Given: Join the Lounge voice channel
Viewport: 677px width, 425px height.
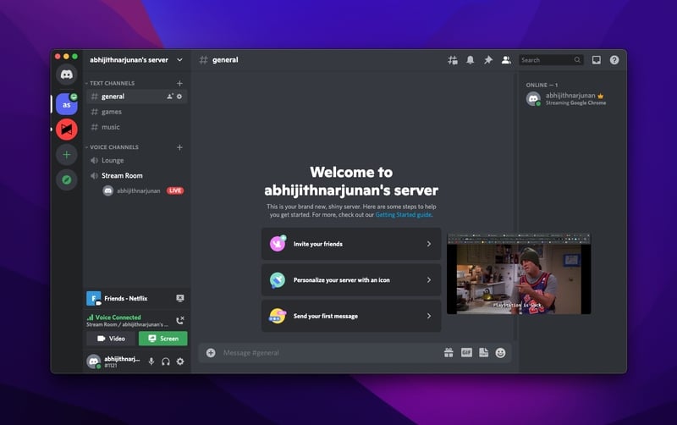Looking at the screenshot, I should pos(137,160).
